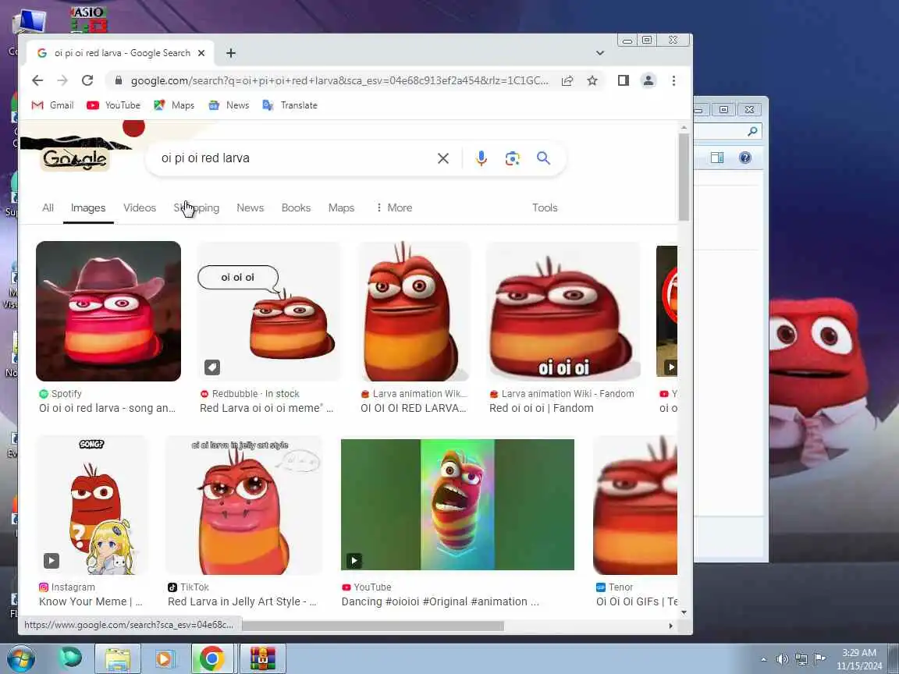Image resolution: width=899 pixels, height=674 pixels.
Task: Open a new Chrome tab
Action: click(231, 53)
